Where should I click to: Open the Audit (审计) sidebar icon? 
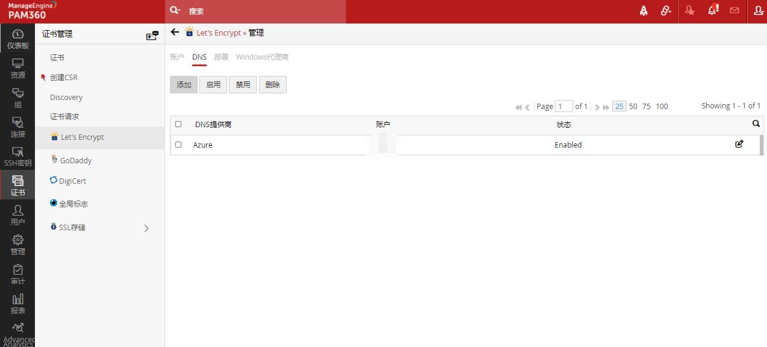(x=17, y=274)
